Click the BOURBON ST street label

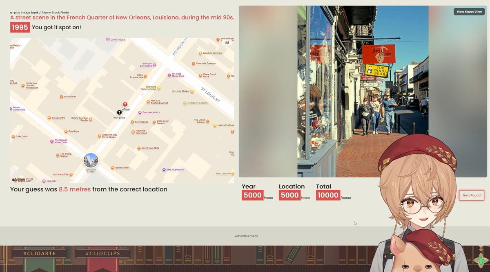tap(180, 47)
